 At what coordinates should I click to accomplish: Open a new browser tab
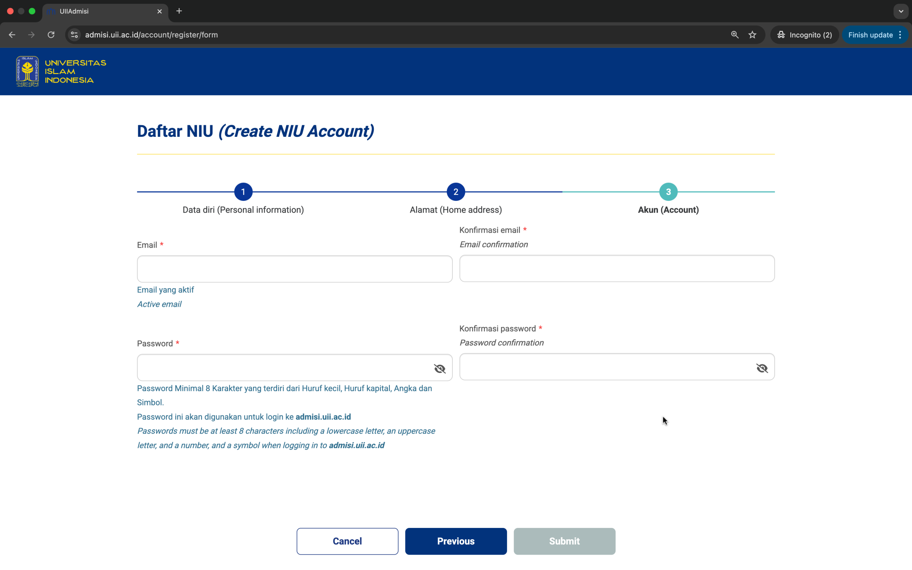[179, 11]
